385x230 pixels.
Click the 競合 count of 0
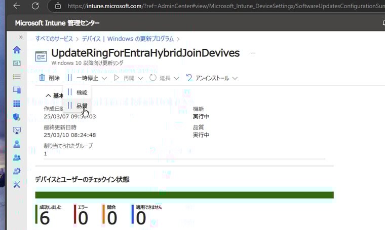[112, 218]
